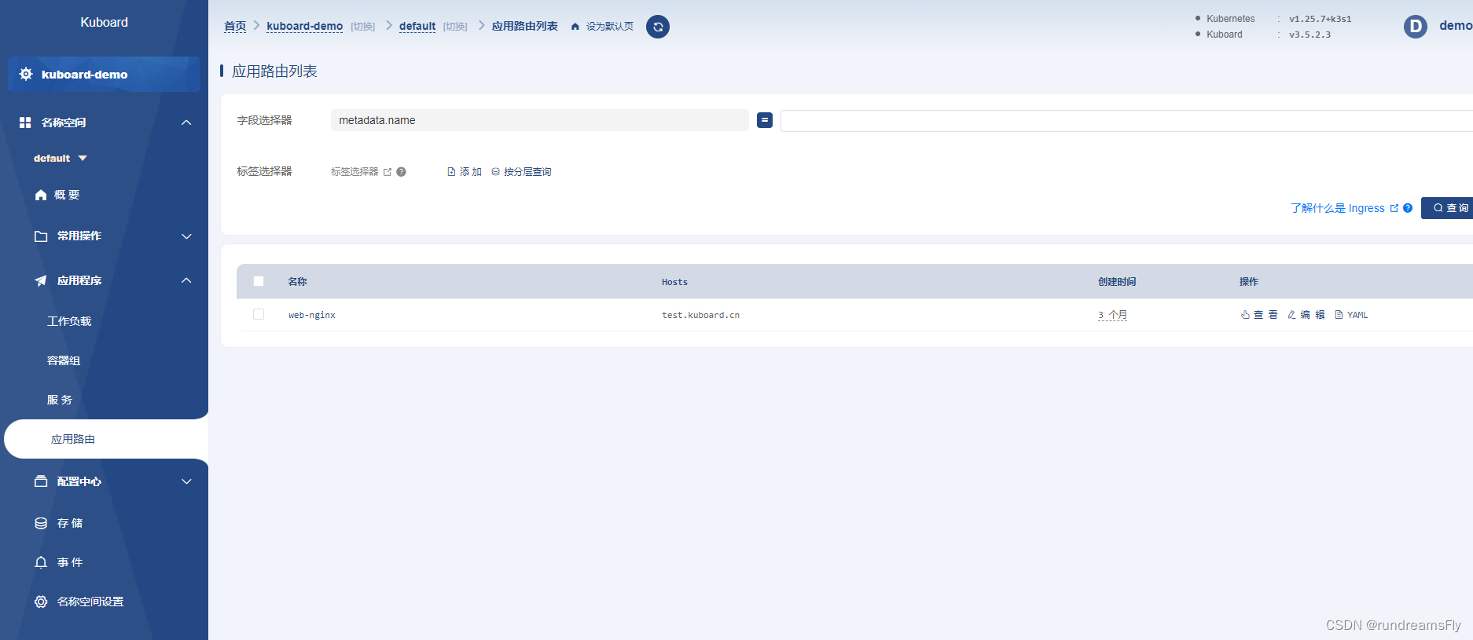Click the paper plane icon next to 应用程序
1473x640 pixels.
[x=41, y=280]
